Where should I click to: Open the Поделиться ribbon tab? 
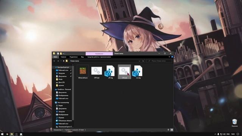point(73,57)
